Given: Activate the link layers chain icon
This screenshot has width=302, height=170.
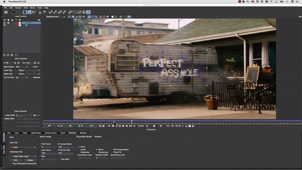Looking at the screenshot, I should 70,12.
